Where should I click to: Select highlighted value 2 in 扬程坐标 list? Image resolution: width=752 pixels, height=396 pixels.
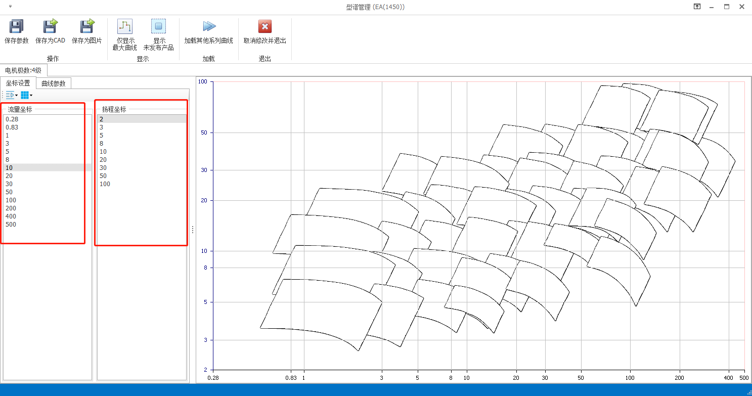pyautogui.click(x=142, y=119)
